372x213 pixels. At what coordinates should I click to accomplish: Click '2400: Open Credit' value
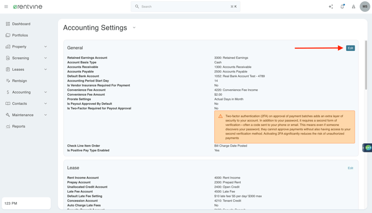[227, 187]
